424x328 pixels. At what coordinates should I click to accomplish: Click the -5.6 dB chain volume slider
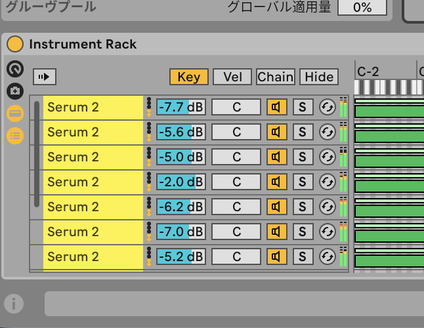click(181, 132)
